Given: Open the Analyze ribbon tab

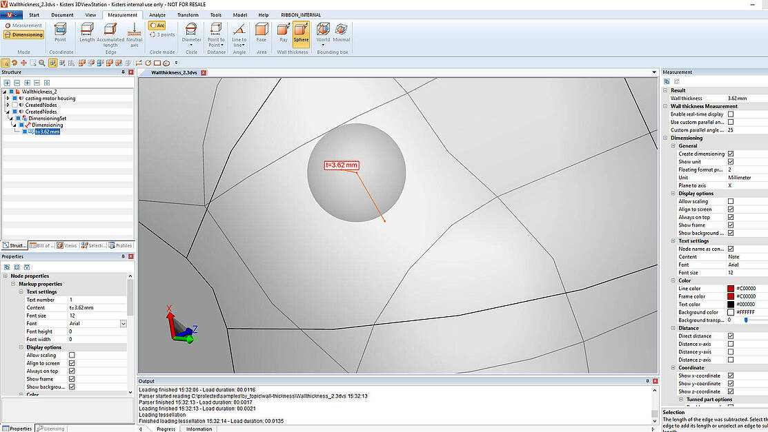Looking at the screenshot, I should pos(157,14).
